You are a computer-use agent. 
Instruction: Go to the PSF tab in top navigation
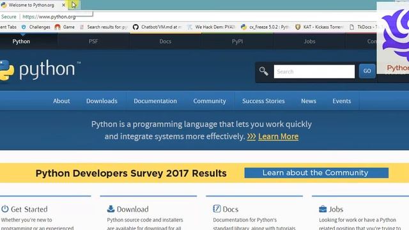pos(93,42)
